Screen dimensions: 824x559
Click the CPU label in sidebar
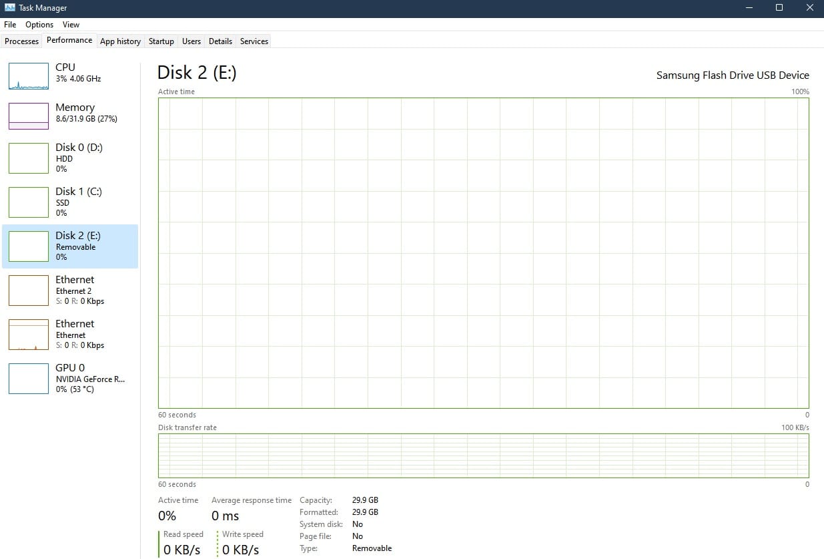pos(65,67)
